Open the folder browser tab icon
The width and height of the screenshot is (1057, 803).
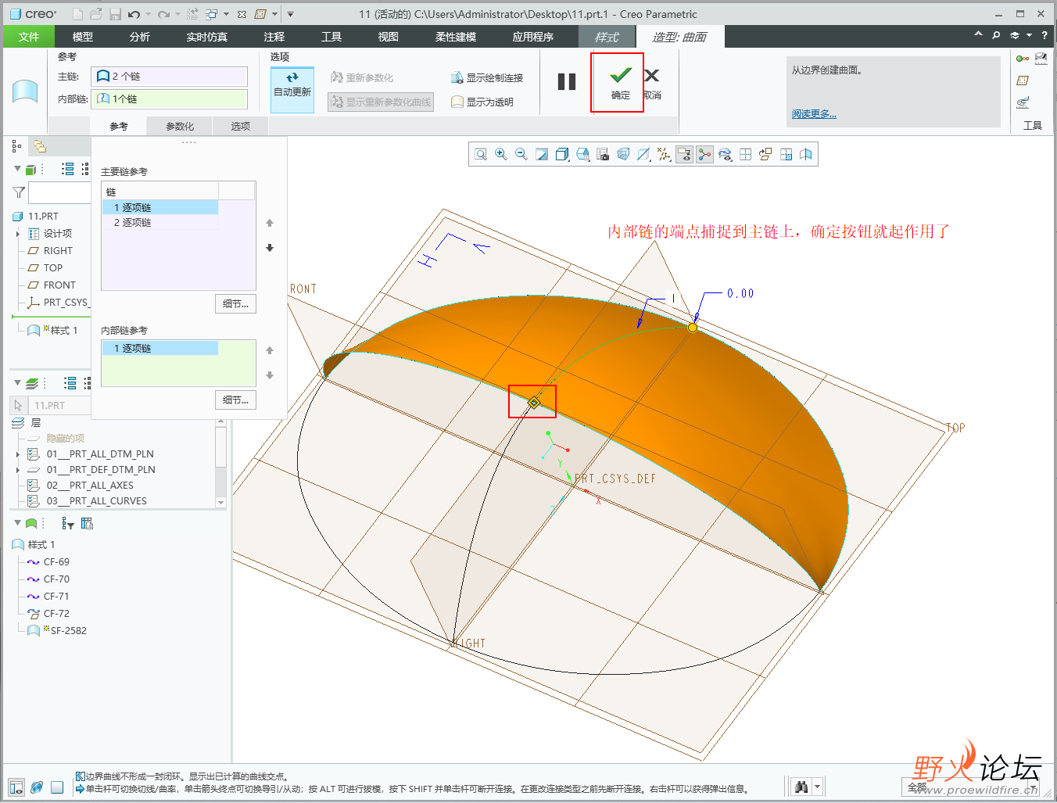(x=39, y=146)
